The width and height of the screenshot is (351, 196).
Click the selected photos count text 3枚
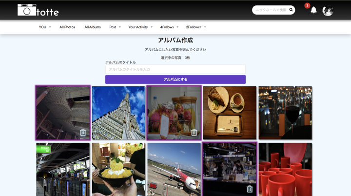point(187,58)
